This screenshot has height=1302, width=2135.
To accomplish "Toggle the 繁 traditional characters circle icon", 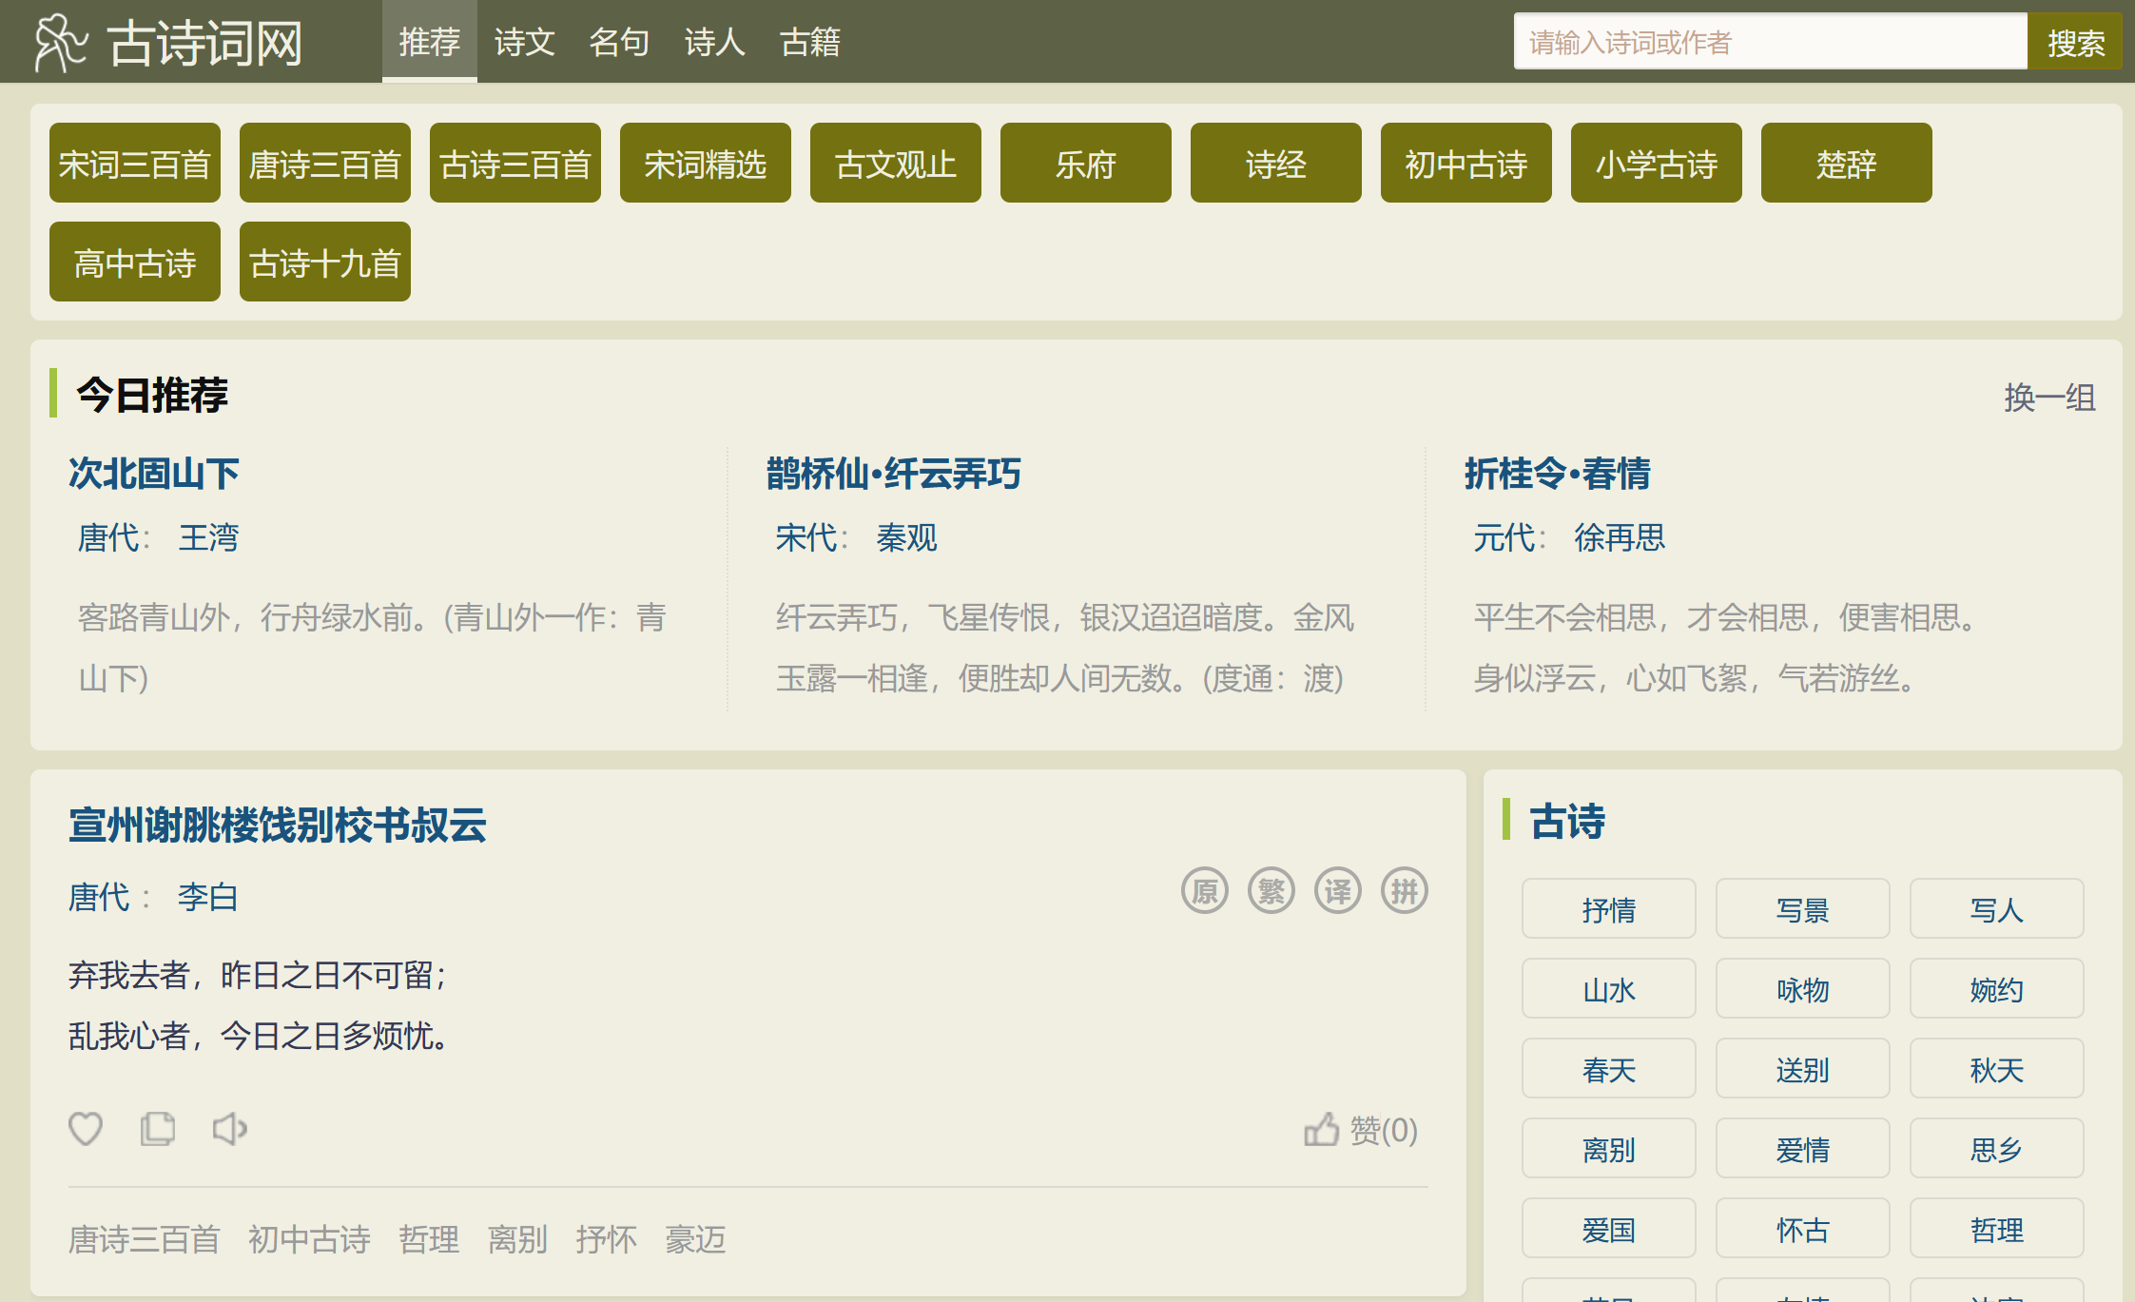I will coord(1271,891).
